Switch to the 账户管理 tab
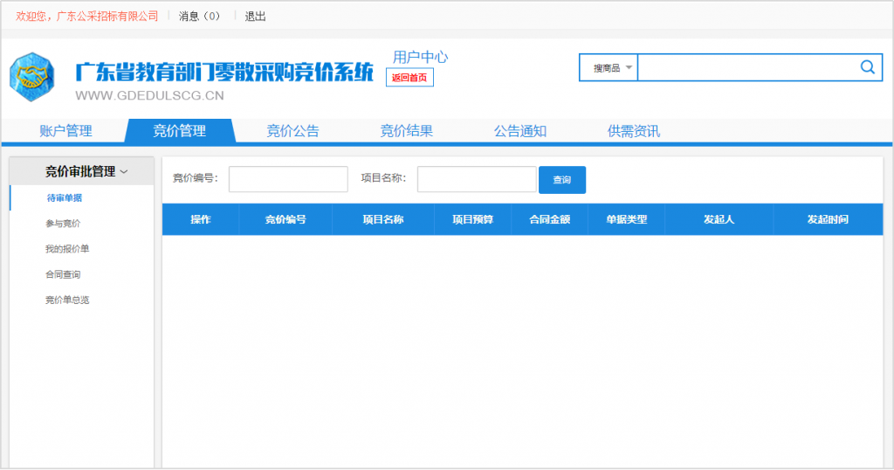894x470 pixels. click(x=65, y=131)
